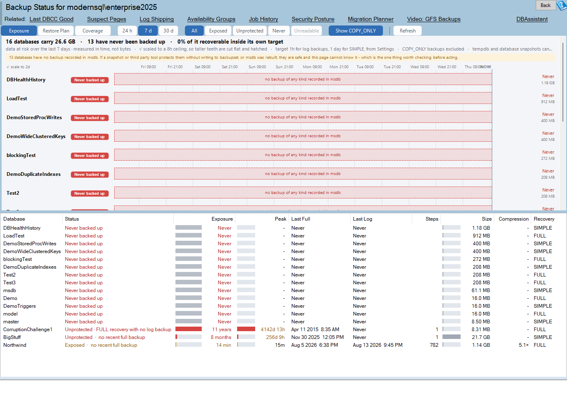This screenshot has width=567, height=401.
Task: Open the help icon beside Back
Action: click(562, 5)
